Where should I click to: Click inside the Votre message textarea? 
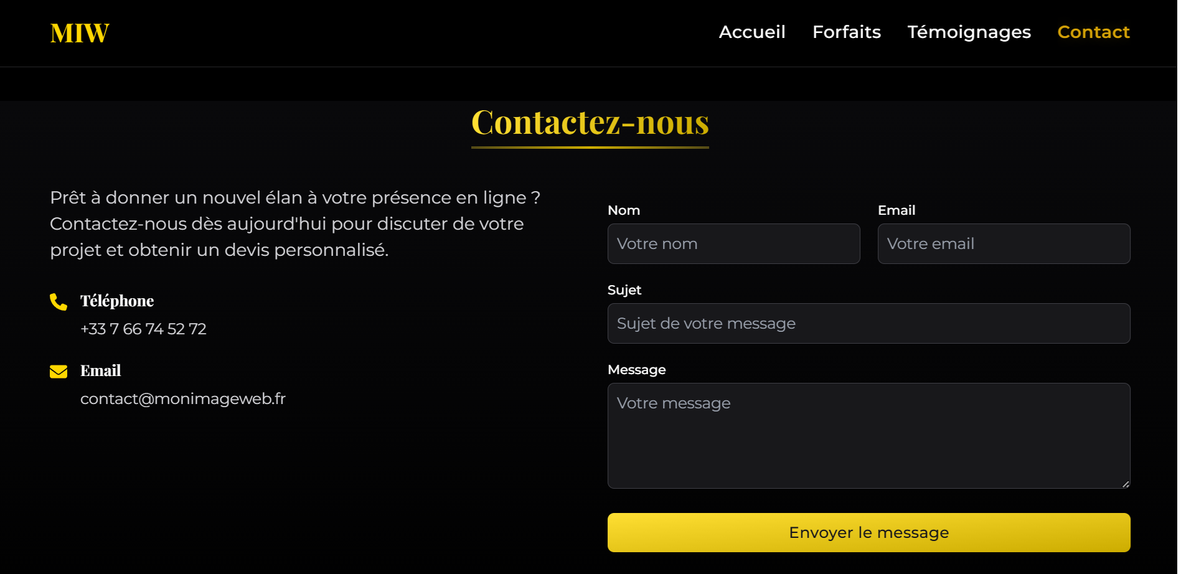(868, 436)
